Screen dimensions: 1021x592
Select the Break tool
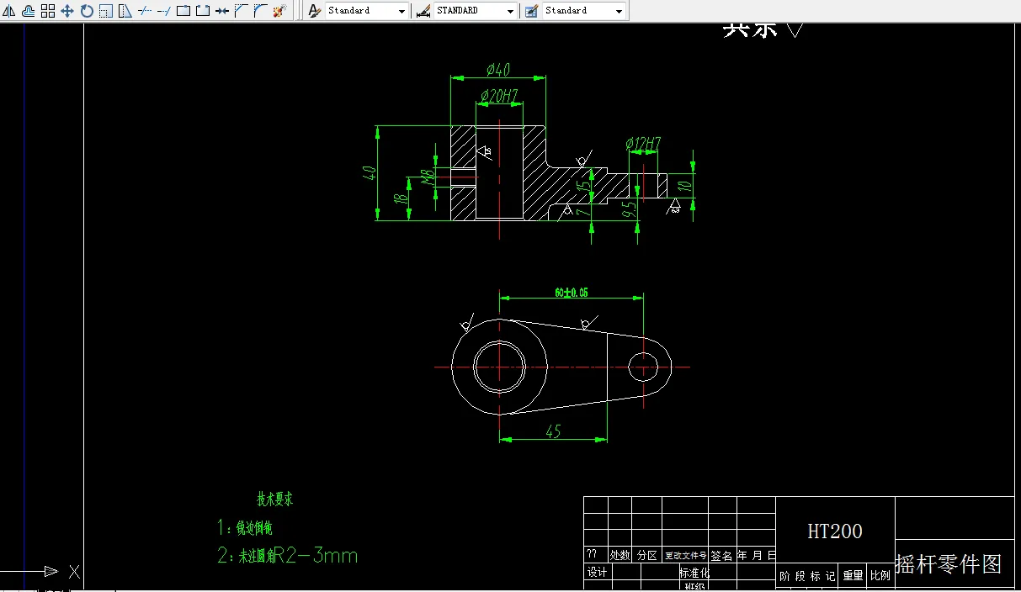coord(202,11)
